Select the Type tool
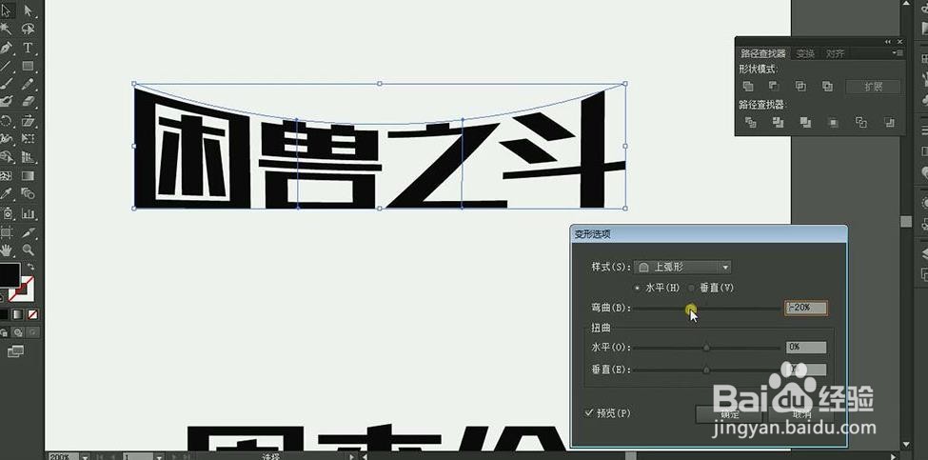 (x=28, y=48)
